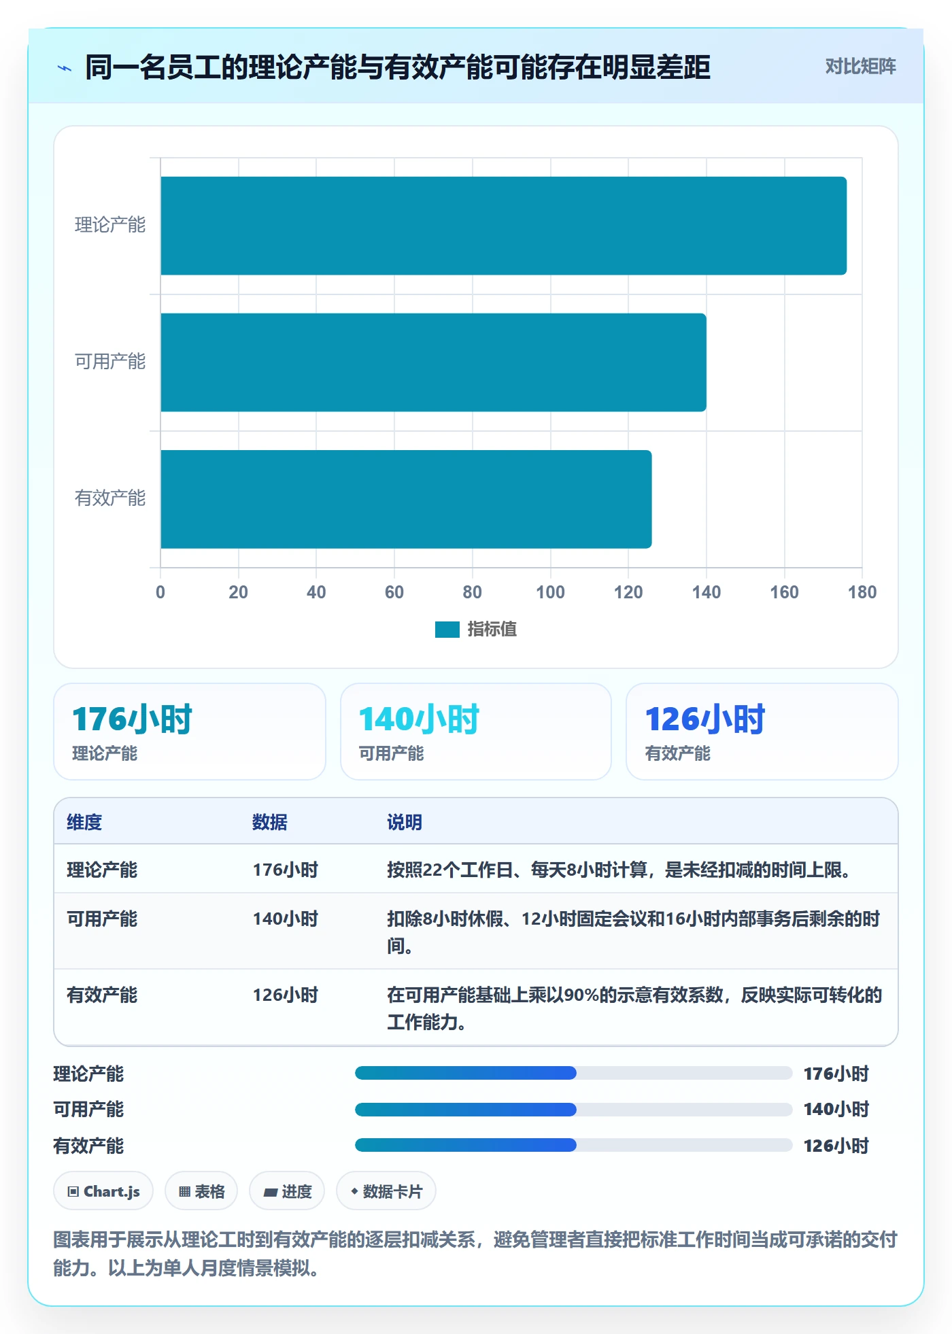Image resolution: width=952 pixels, height=1334 pixels.
Task: Click the 理论产能 row label in table
Action: [x=102, y=870]
